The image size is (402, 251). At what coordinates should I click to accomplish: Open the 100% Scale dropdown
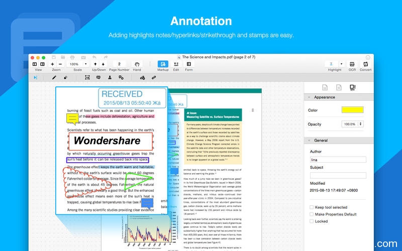click(x=85, y=64)
